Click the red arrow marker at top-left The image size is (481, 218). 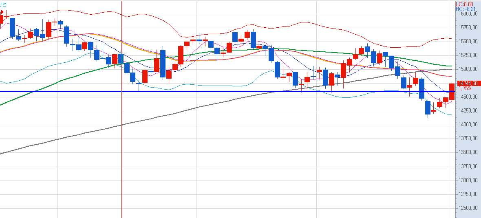[2, 12]
